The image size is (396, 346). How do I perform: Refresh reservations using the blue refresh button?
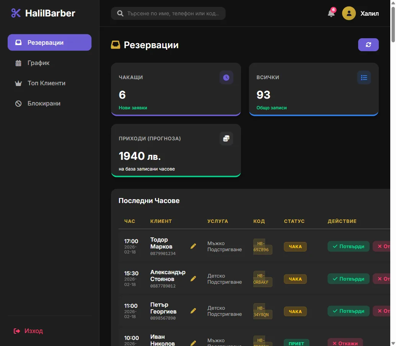point(368,44)
